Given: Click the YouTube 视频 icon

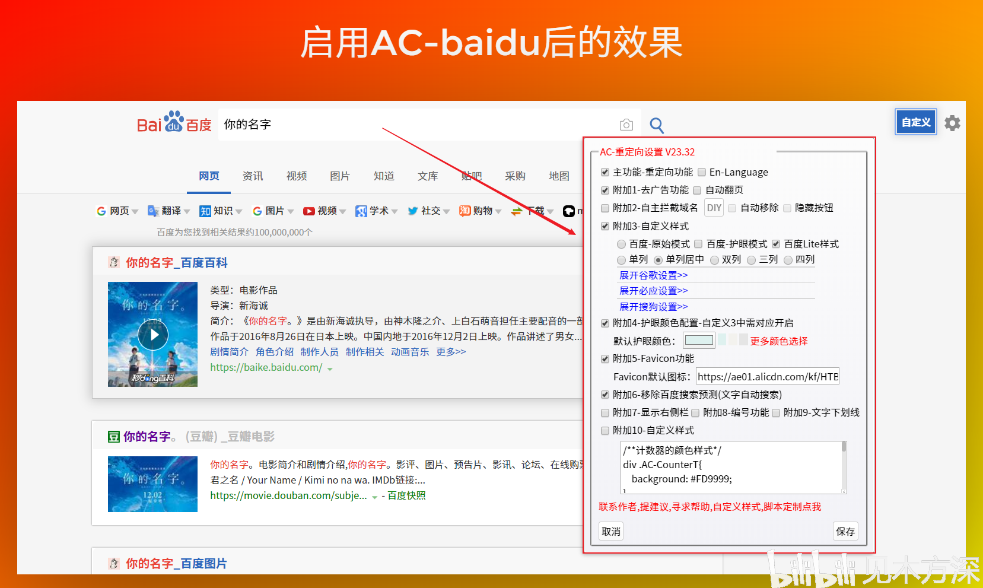Looking at the screenshot, I should point(309,211).
